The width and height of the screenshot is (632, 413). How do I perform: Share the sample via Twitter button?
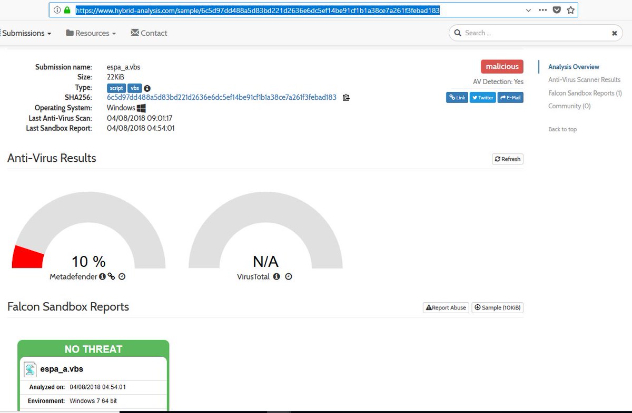[482, 97]
